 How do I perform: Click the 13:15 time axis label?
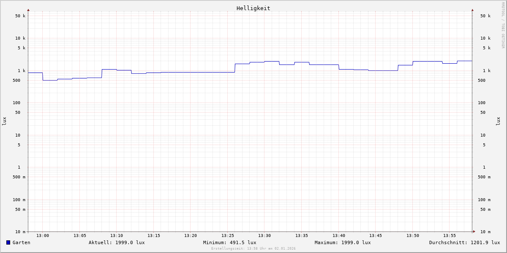[154, 236]
